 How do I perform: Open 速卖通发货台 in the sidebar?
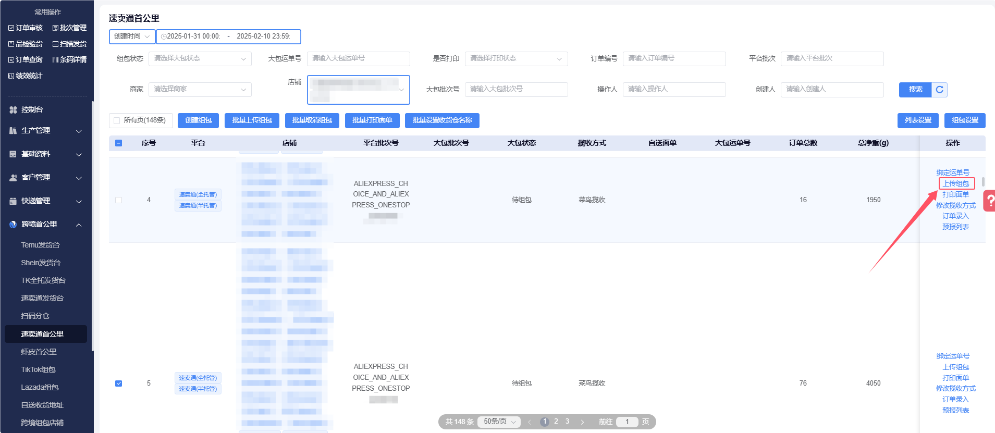pos(42,298)
